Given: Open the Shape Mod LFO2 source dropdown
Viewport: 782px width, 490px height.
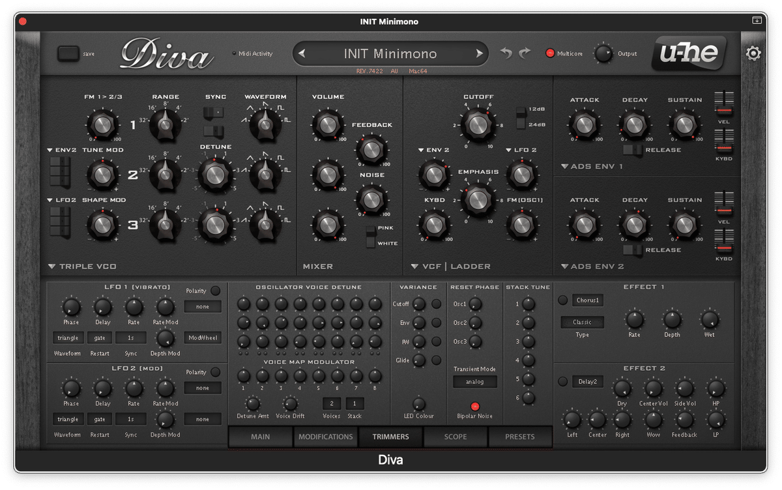Looking at the screenshot, I should tap(62, 200).
